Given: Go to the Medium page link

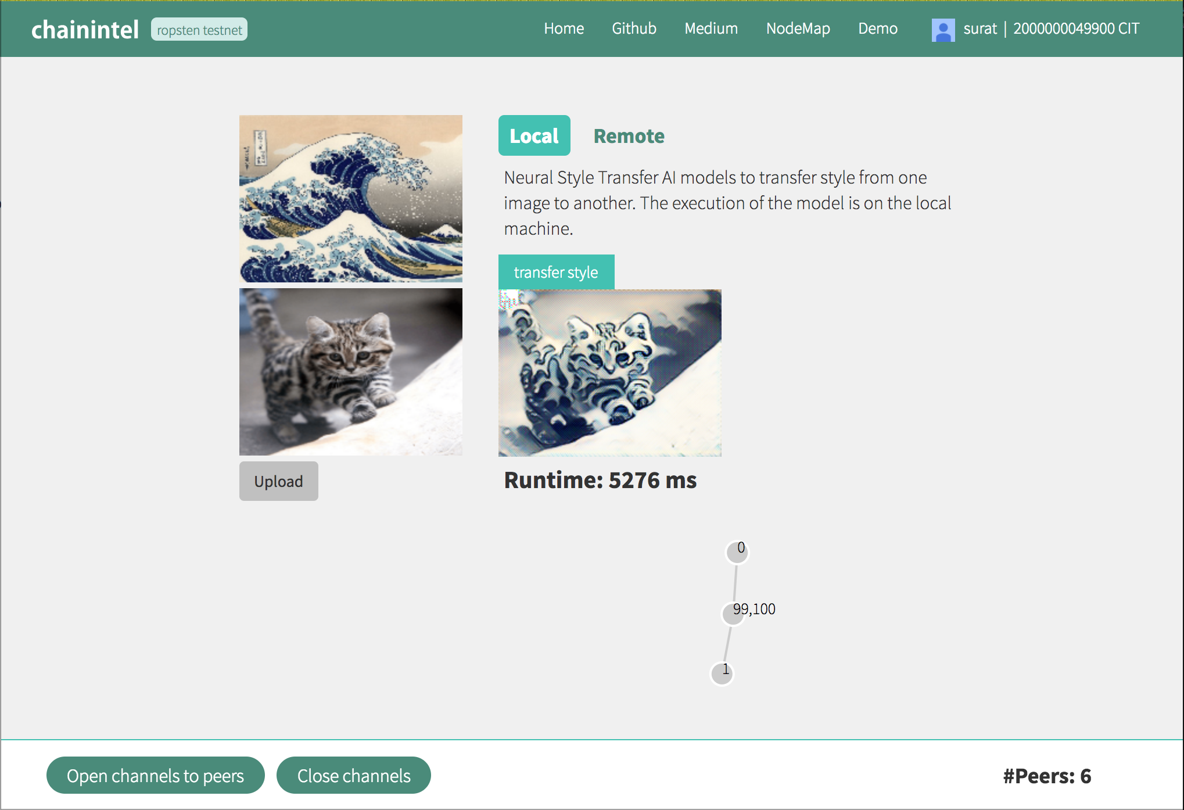Looking at the screenshot, I should click(711, 28).
